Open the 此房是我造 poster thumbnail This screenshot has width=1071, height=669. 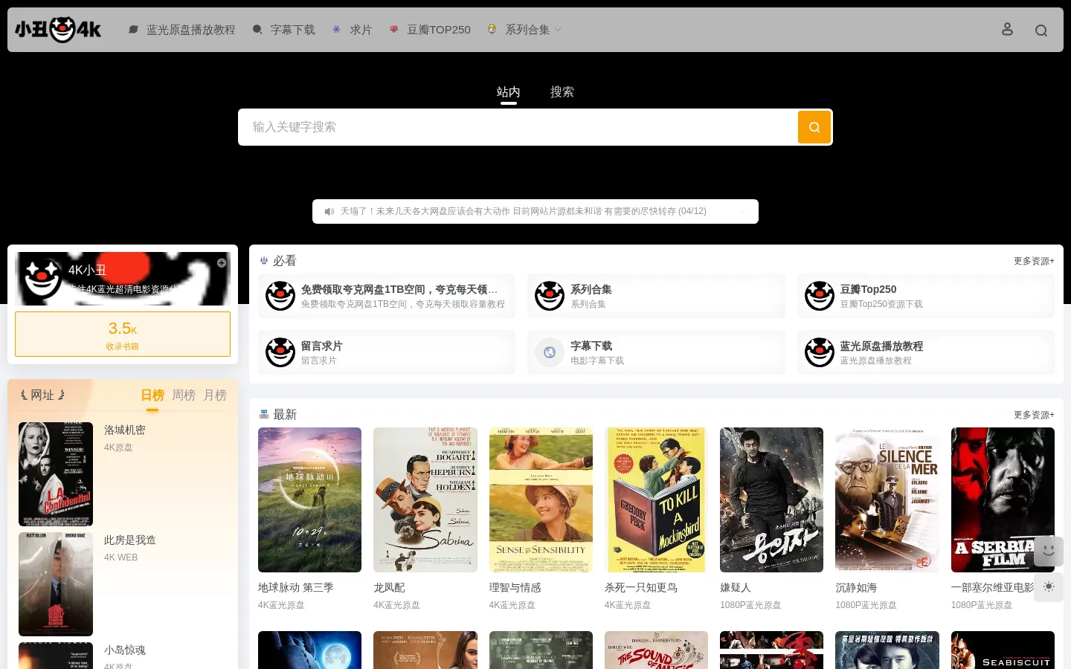point(56,584)
